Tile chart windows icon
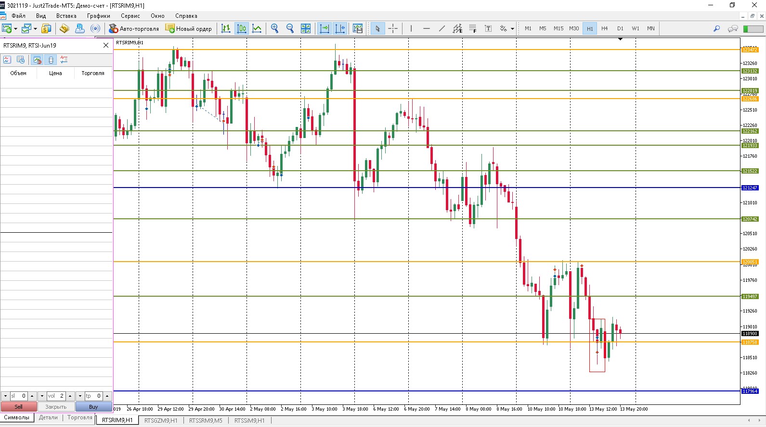This screenshot has height=427, width=766. 306,28
